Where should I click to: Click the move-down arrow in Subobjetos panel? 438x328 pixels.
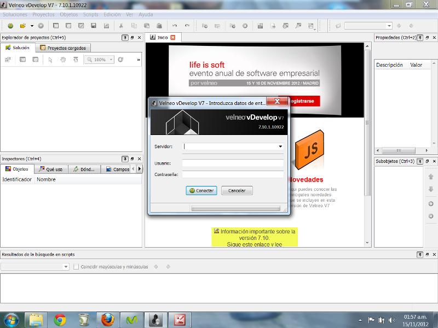(431, 189)
